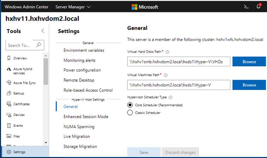
Task: Open Power configuration settings
Action: click(82, 70)
